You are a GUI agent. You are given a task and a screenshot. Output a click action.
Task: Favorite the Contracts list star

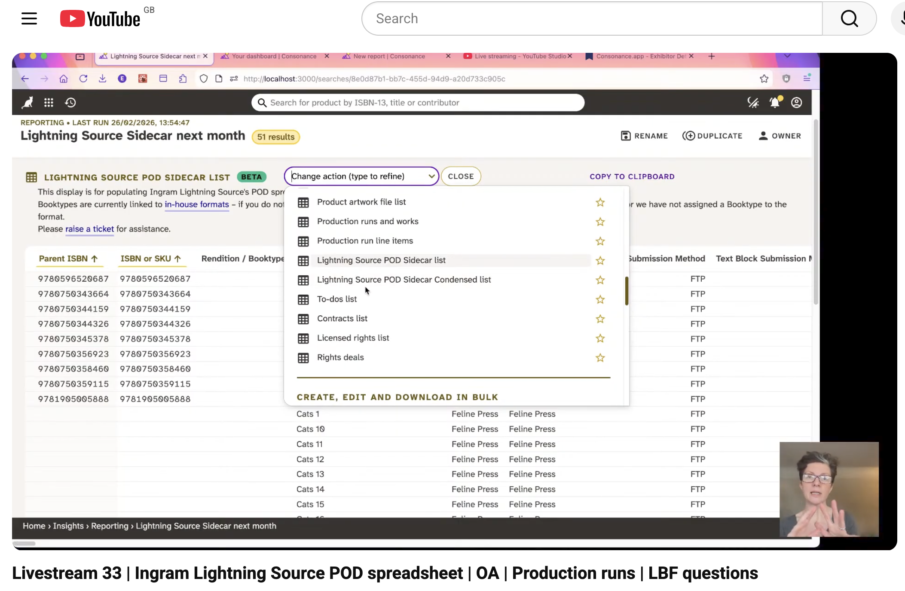pyautogui.click(x=600, y=319)
